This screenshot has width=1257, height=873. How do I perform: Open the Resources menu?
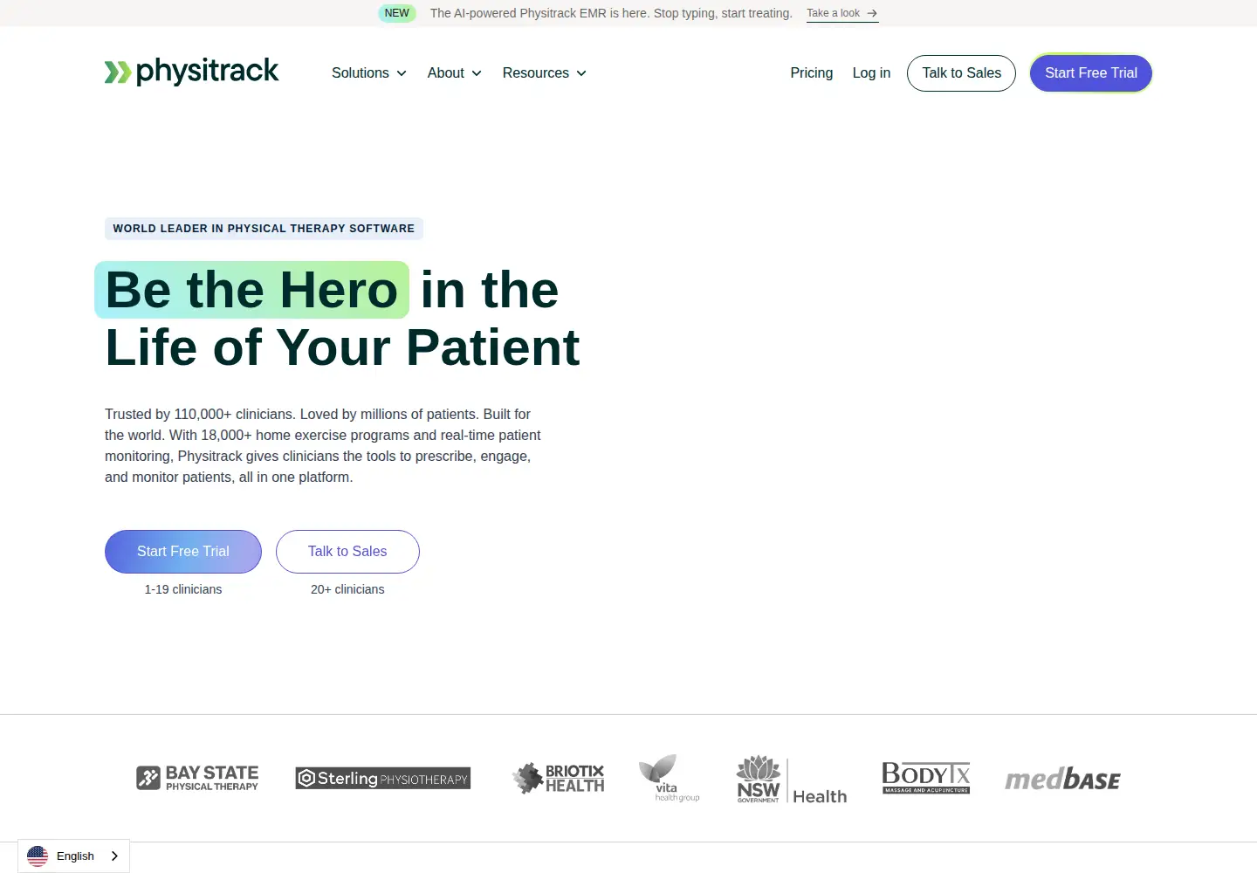coord(545,73)
